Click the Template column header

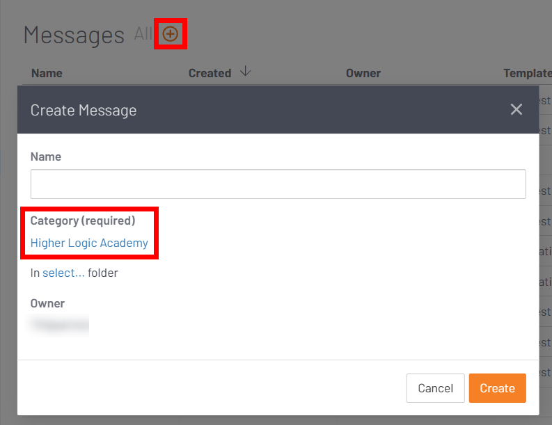coord(527,73)
